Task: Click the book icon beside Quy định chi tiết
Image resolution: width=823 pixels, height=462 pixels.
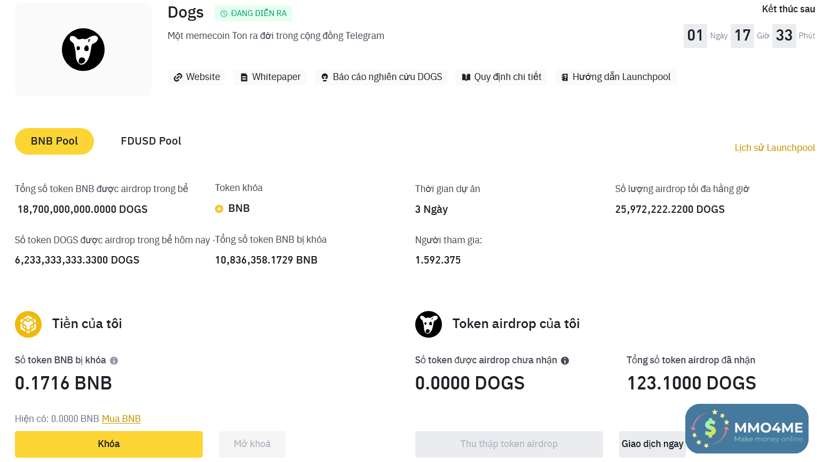Action: pos(466,77)
